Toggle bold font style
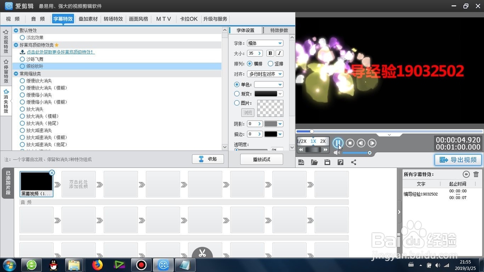The height and width of the screenshot is (272, 484). pyautogui.click(x=270, y=53)
